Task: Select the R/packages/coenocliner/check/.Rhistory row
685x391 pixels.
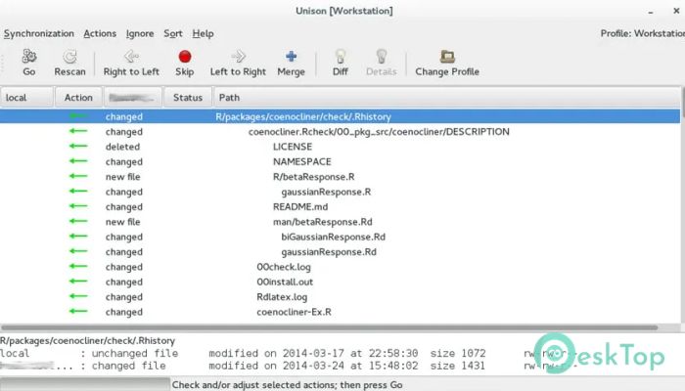Action: pyautogui.click(x=340, y=116)
